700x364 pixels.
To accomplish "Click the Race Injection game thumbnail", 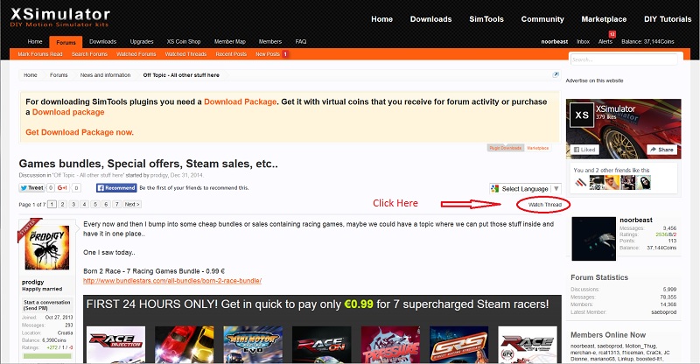I will pos(115,345).
